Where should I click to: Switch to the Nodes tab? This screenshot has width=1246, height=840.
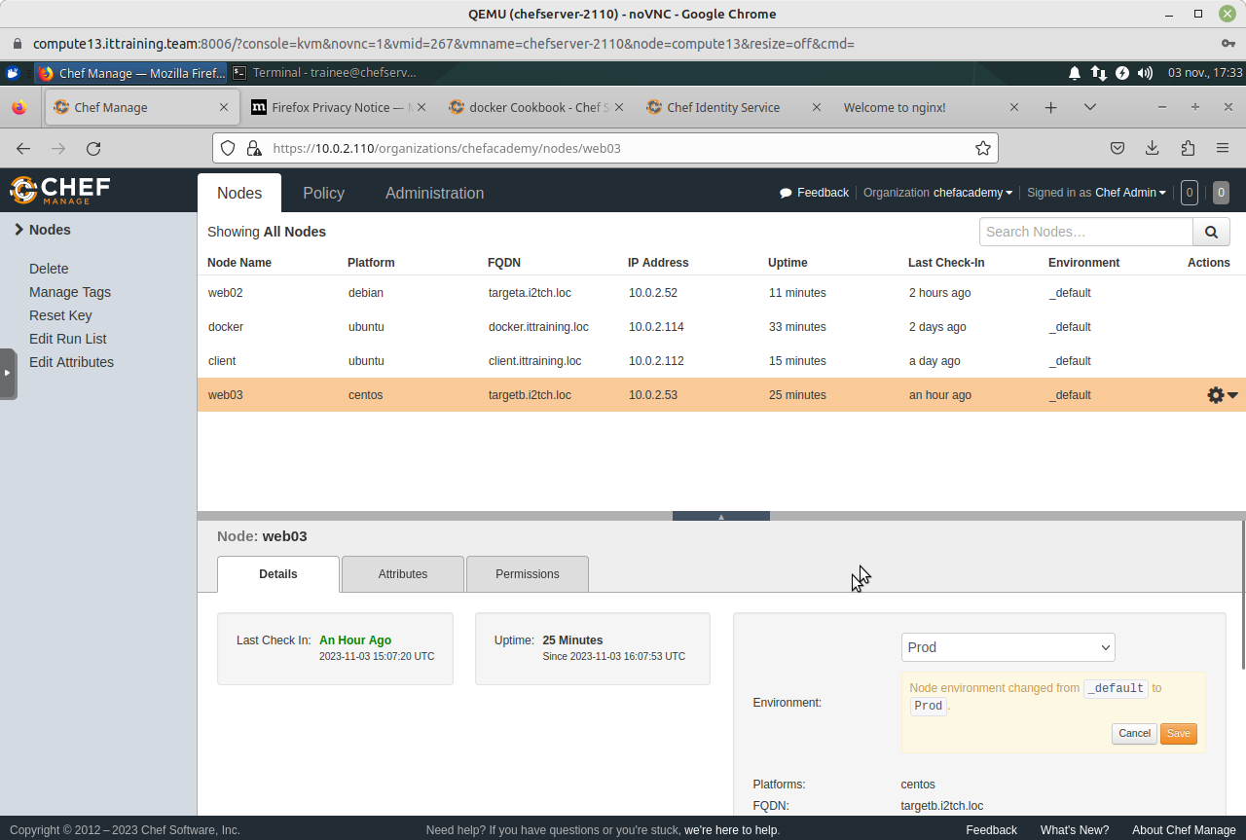[239, 193]
